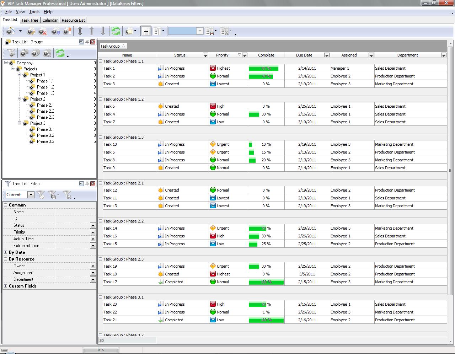Click the Delete Task red-X icon
Image resolution: width=455 pixels, height=354 pixels.
[x=42, y=31]
